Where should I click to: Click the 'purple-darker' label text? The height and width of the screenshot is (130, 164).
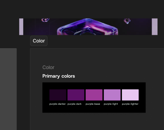pos(57,104)
